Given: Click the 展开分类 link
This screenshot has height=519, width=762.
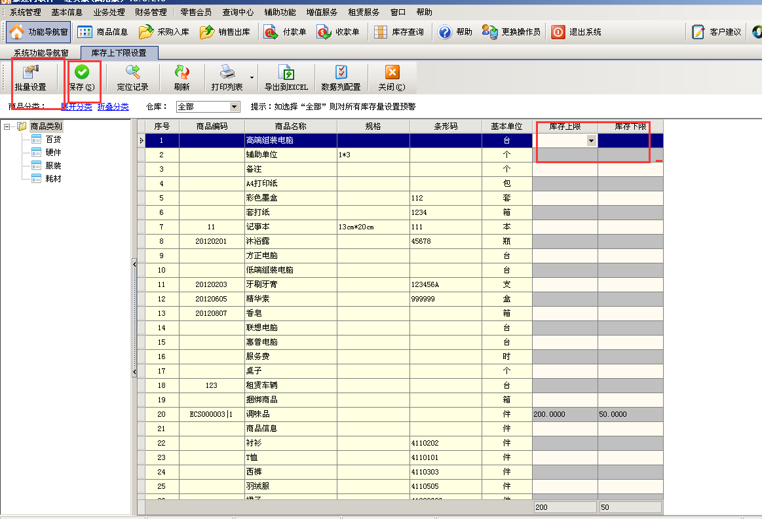Looking at the screenshot, I should click(x=76, y=106).
